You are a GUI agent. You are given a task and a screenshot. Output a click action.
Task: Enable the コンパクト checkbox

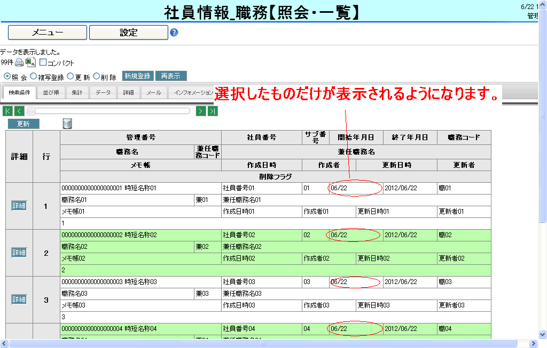click(x=43, y=62)
